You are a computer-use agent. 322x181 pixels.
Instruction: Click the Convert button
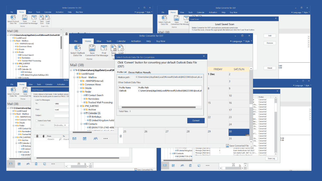point(196,120)
